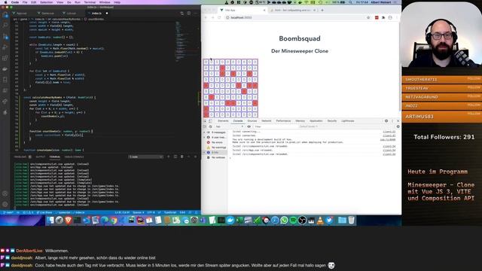
Task: Open the terminal shell selector dropdown
Action: [145, 157]
